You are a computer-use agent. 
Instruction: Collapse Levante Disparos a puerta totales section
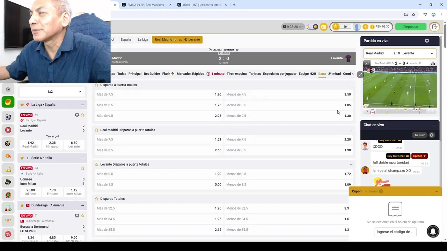[x=351, y=165]
